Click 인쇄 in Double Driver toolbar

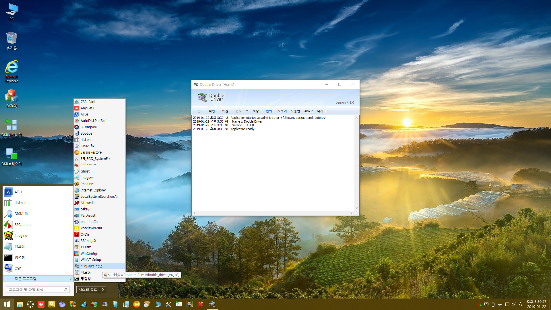[269, 111]
